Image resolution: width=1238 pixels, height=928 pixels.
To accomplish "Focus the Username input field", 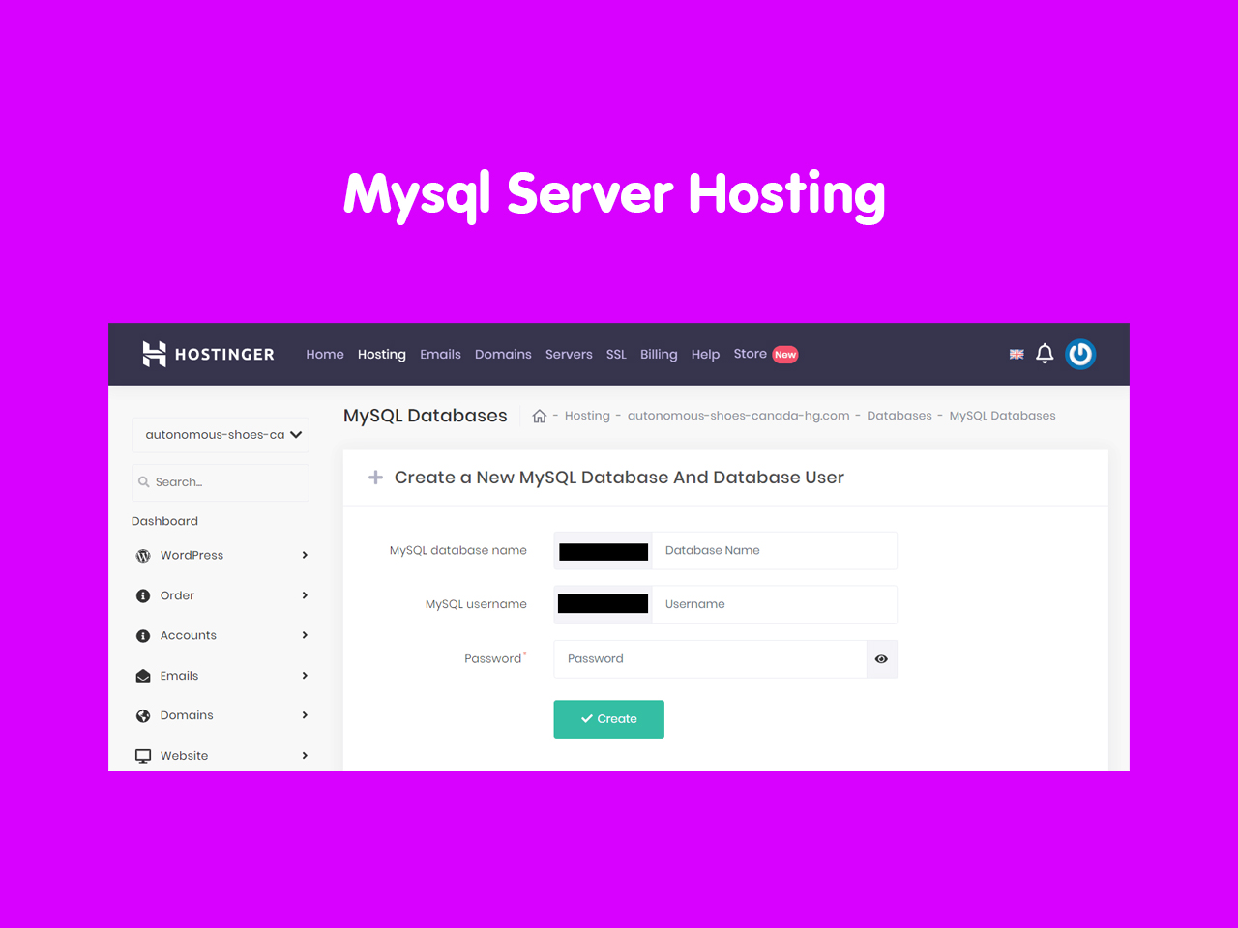I will 774,604.
